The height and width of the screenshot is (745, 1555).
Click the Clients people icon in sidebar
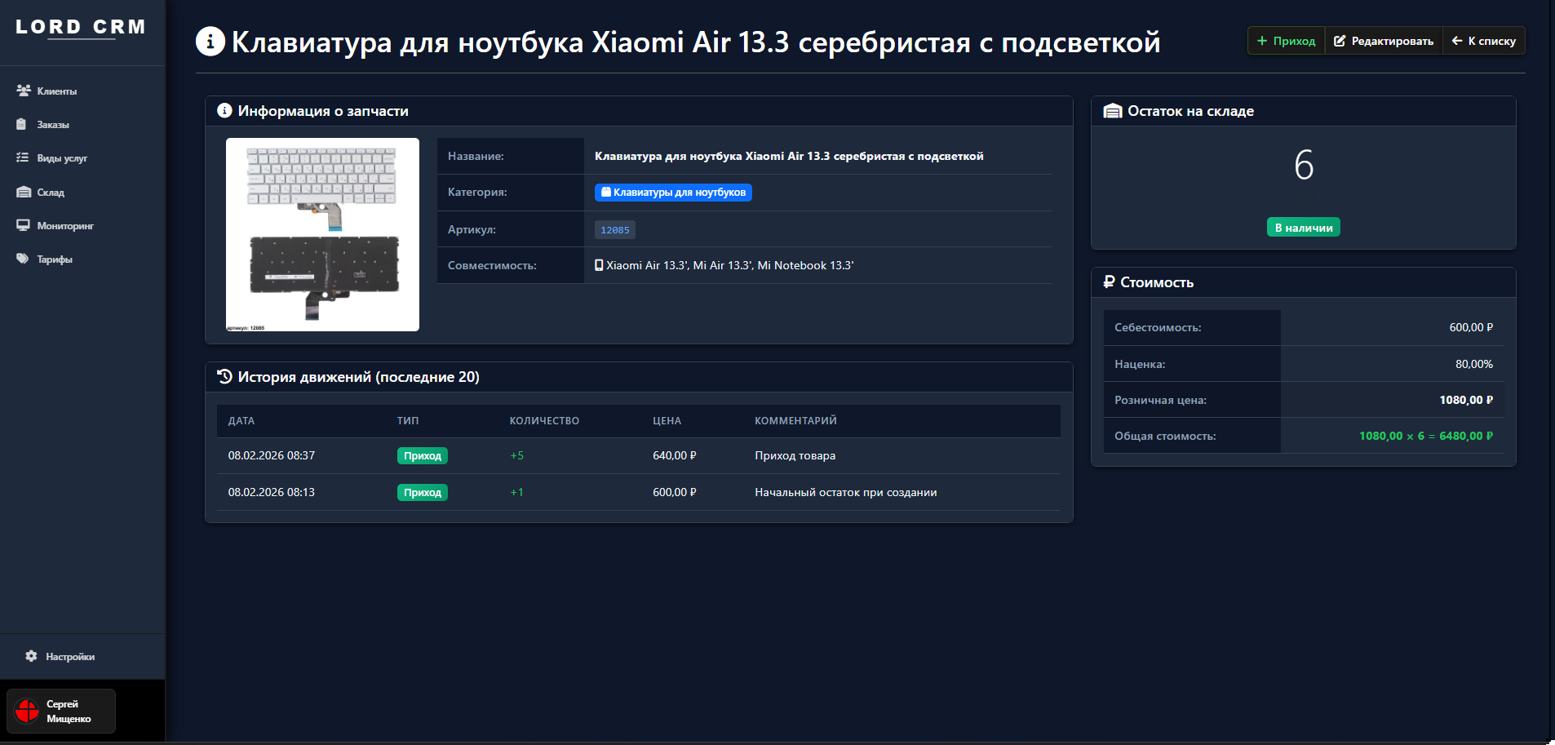coord(24,91)
